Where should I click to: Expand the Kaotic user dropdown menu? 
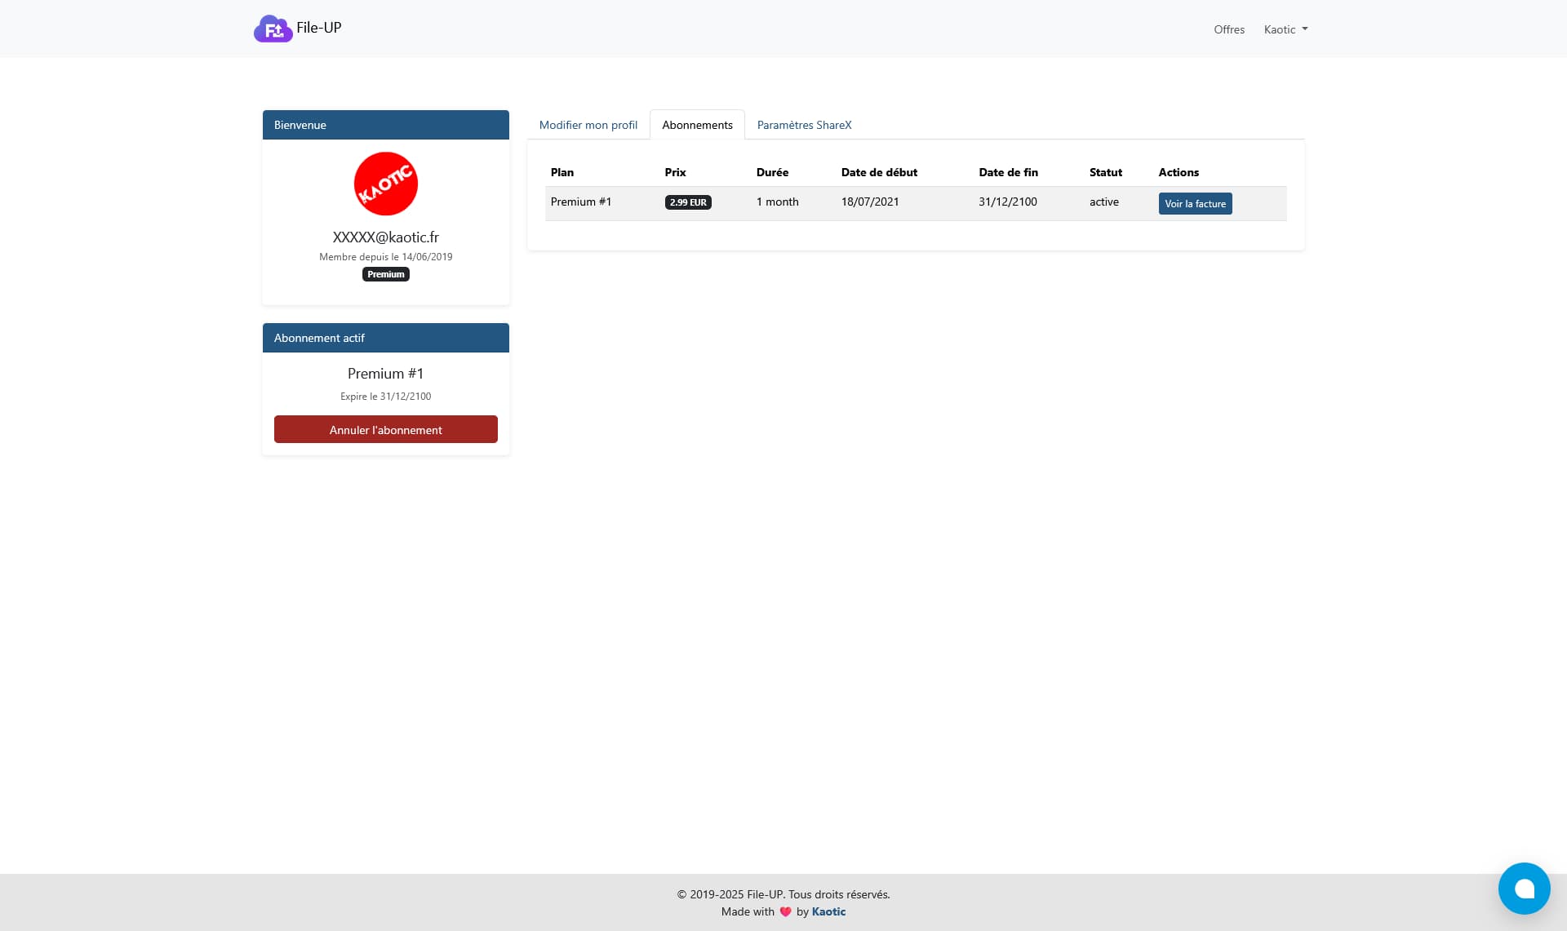point(1285,29)
